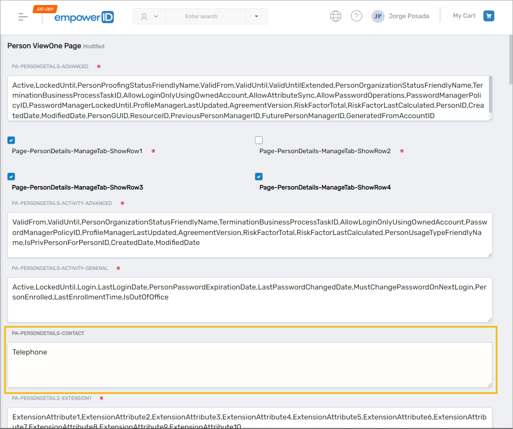Expand the search options dropdown arrow
Image resolution: width=513 pixels, height=429 pixels.
click(x=256, y=16)
